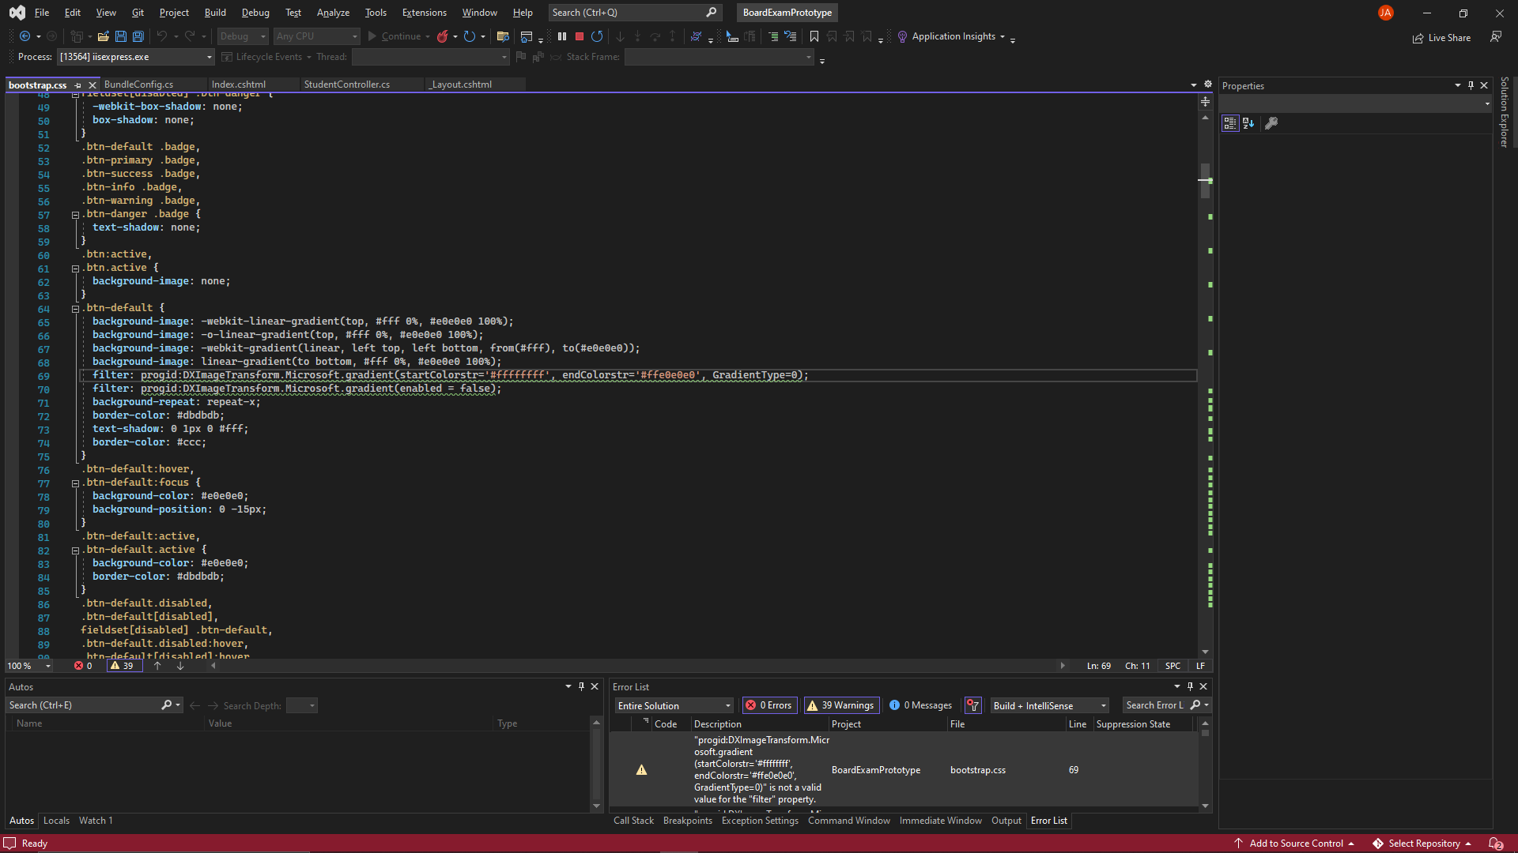Open Property Pages wrench icon
1518x853 pixels.
(1271, 123)
